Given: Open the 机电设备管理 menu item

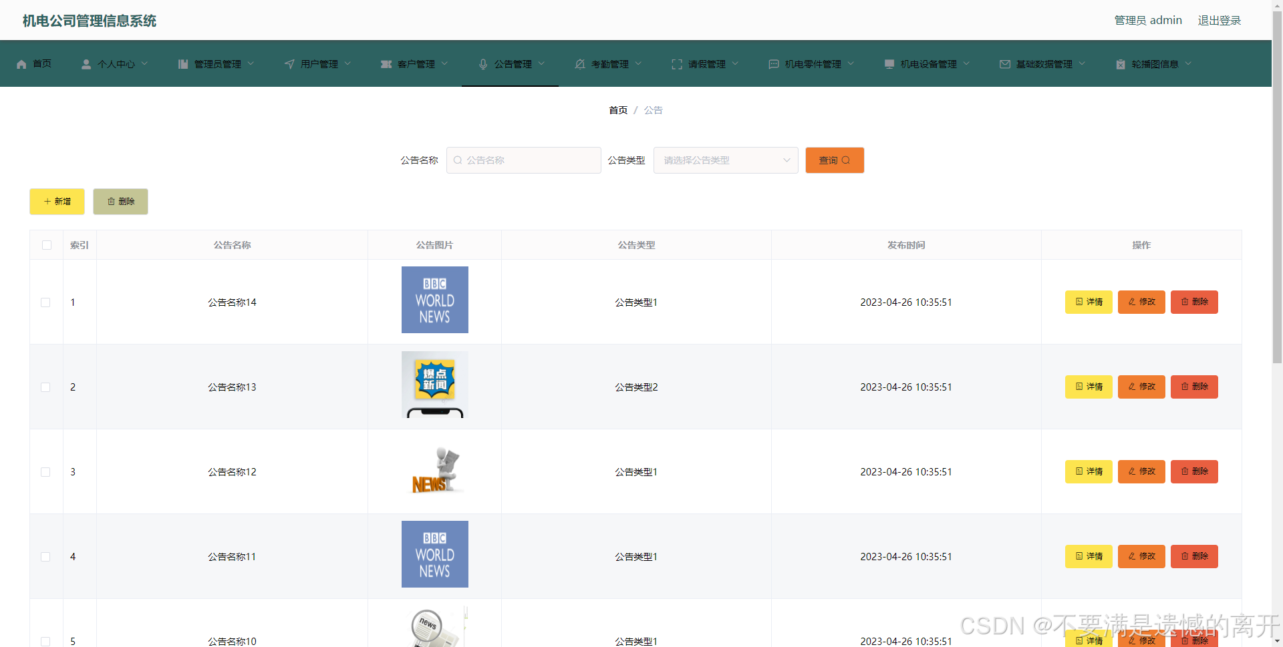Looking at the screenshot, I should [x=926, y=64].
